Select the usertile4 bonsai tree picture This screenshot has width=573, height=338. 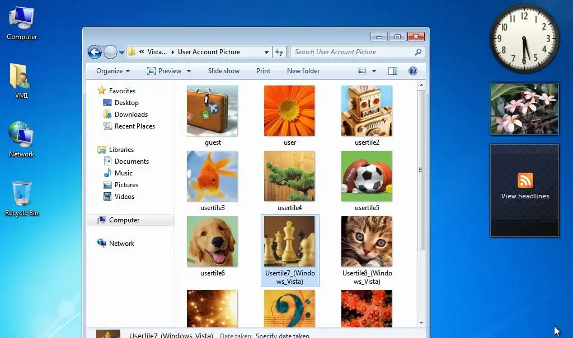coord(289,177)
